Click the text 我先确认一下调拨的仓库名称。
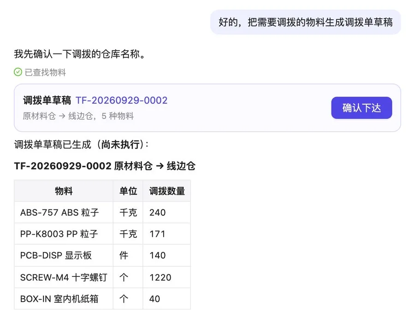 [x=80, y=54]
